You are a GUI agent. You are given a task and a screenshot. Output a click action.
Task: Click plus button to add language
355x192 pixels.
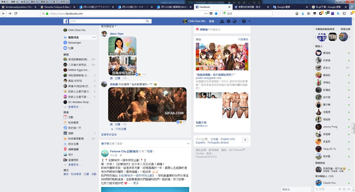click(x=245, y=140)
